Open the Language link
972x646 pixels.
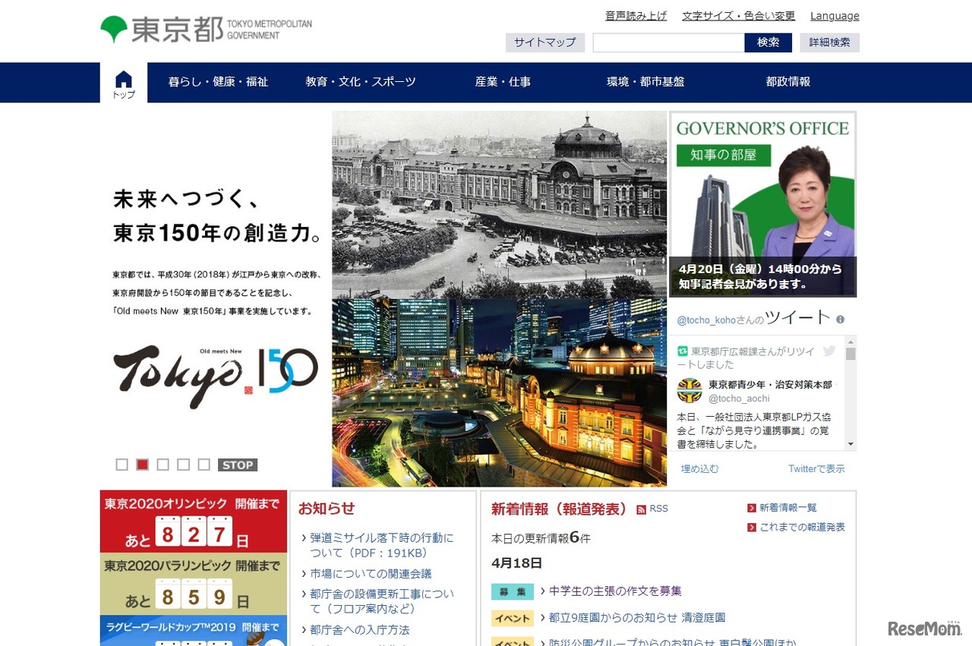pyautogui.click(x=835, y=16)
